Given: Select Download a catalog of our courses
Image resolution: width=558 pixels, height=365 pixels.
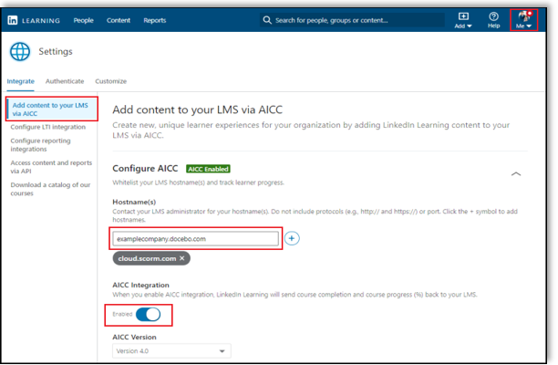Looking at the screenshot, I should click(x=50, y=189).
